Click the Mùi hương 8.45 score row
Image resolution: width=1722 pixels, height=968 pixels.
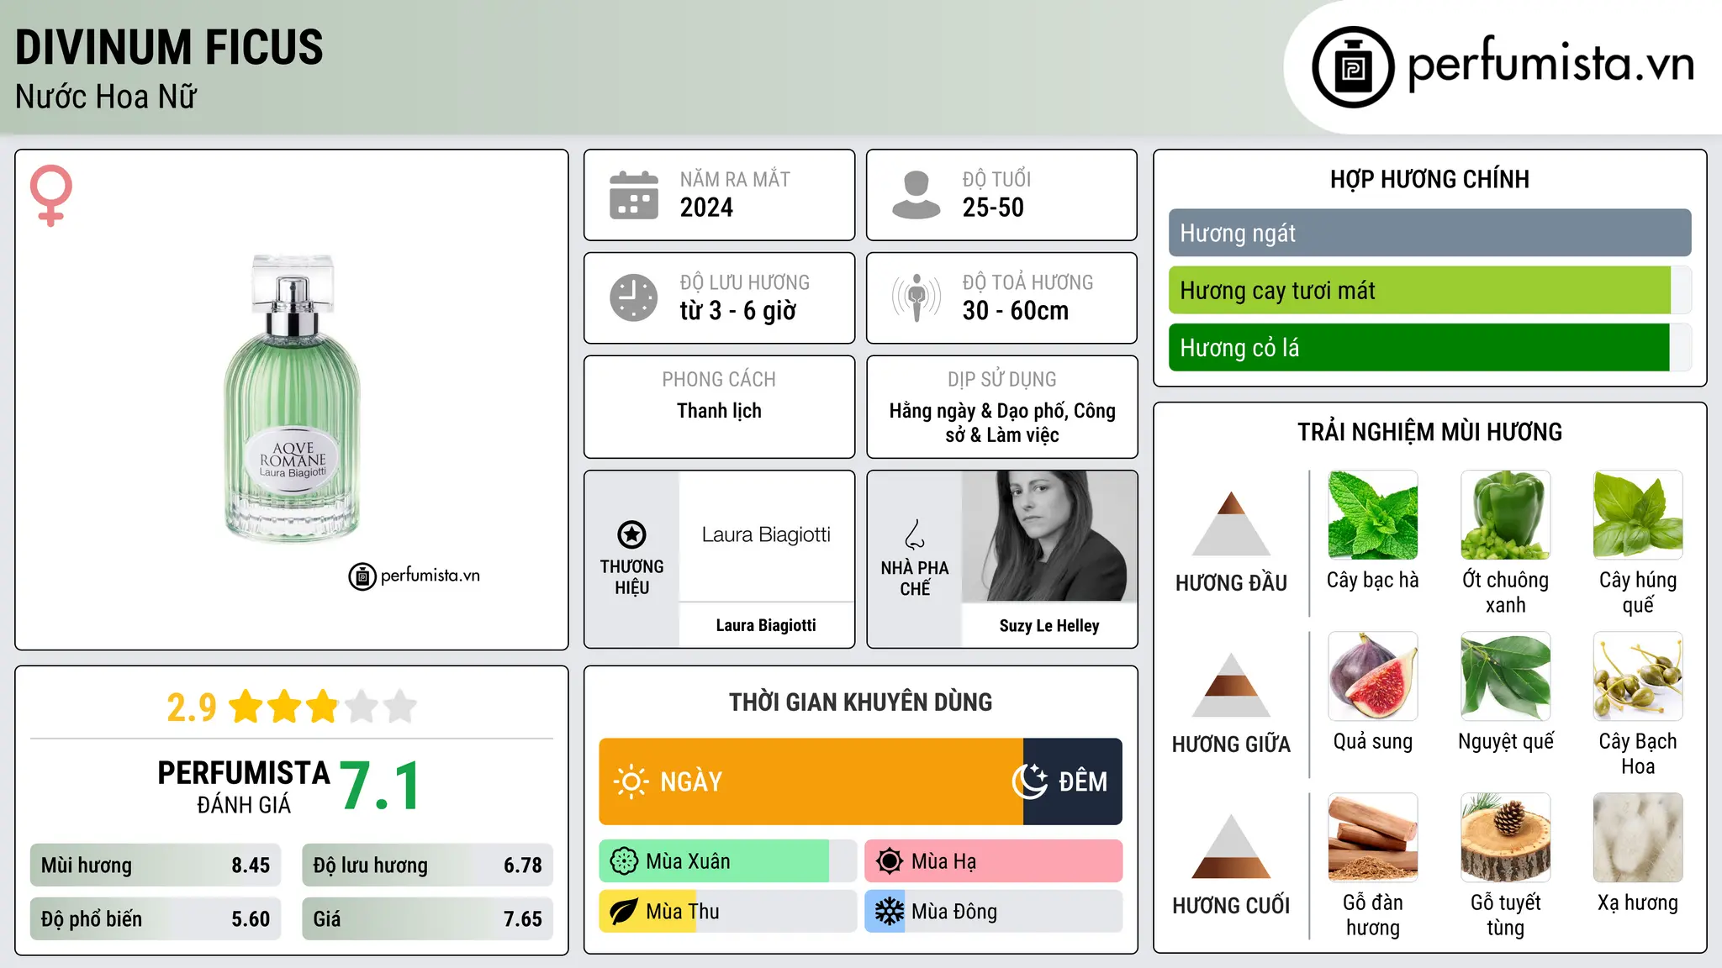click(156, 865)
